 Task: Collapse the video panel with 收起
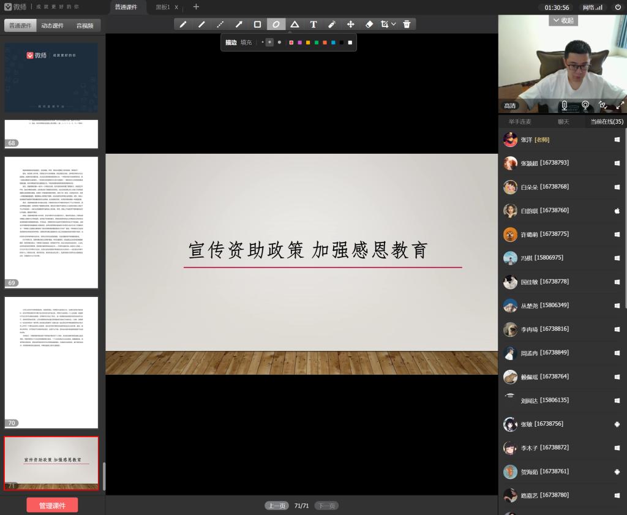(563, 20)
